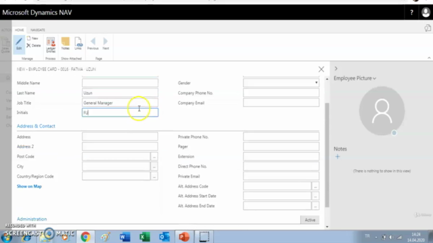433x243 pixels.
Task: Open Microsoft Word from the taskbar
Action: [124, 237]
